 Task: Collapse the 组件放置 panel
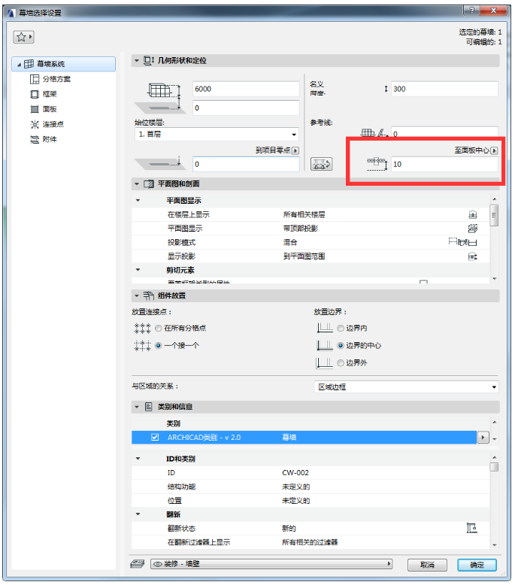pyautogui.click(x=137, y=296)
